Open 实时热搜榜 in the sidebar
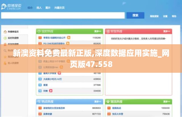 coord(13,38)
